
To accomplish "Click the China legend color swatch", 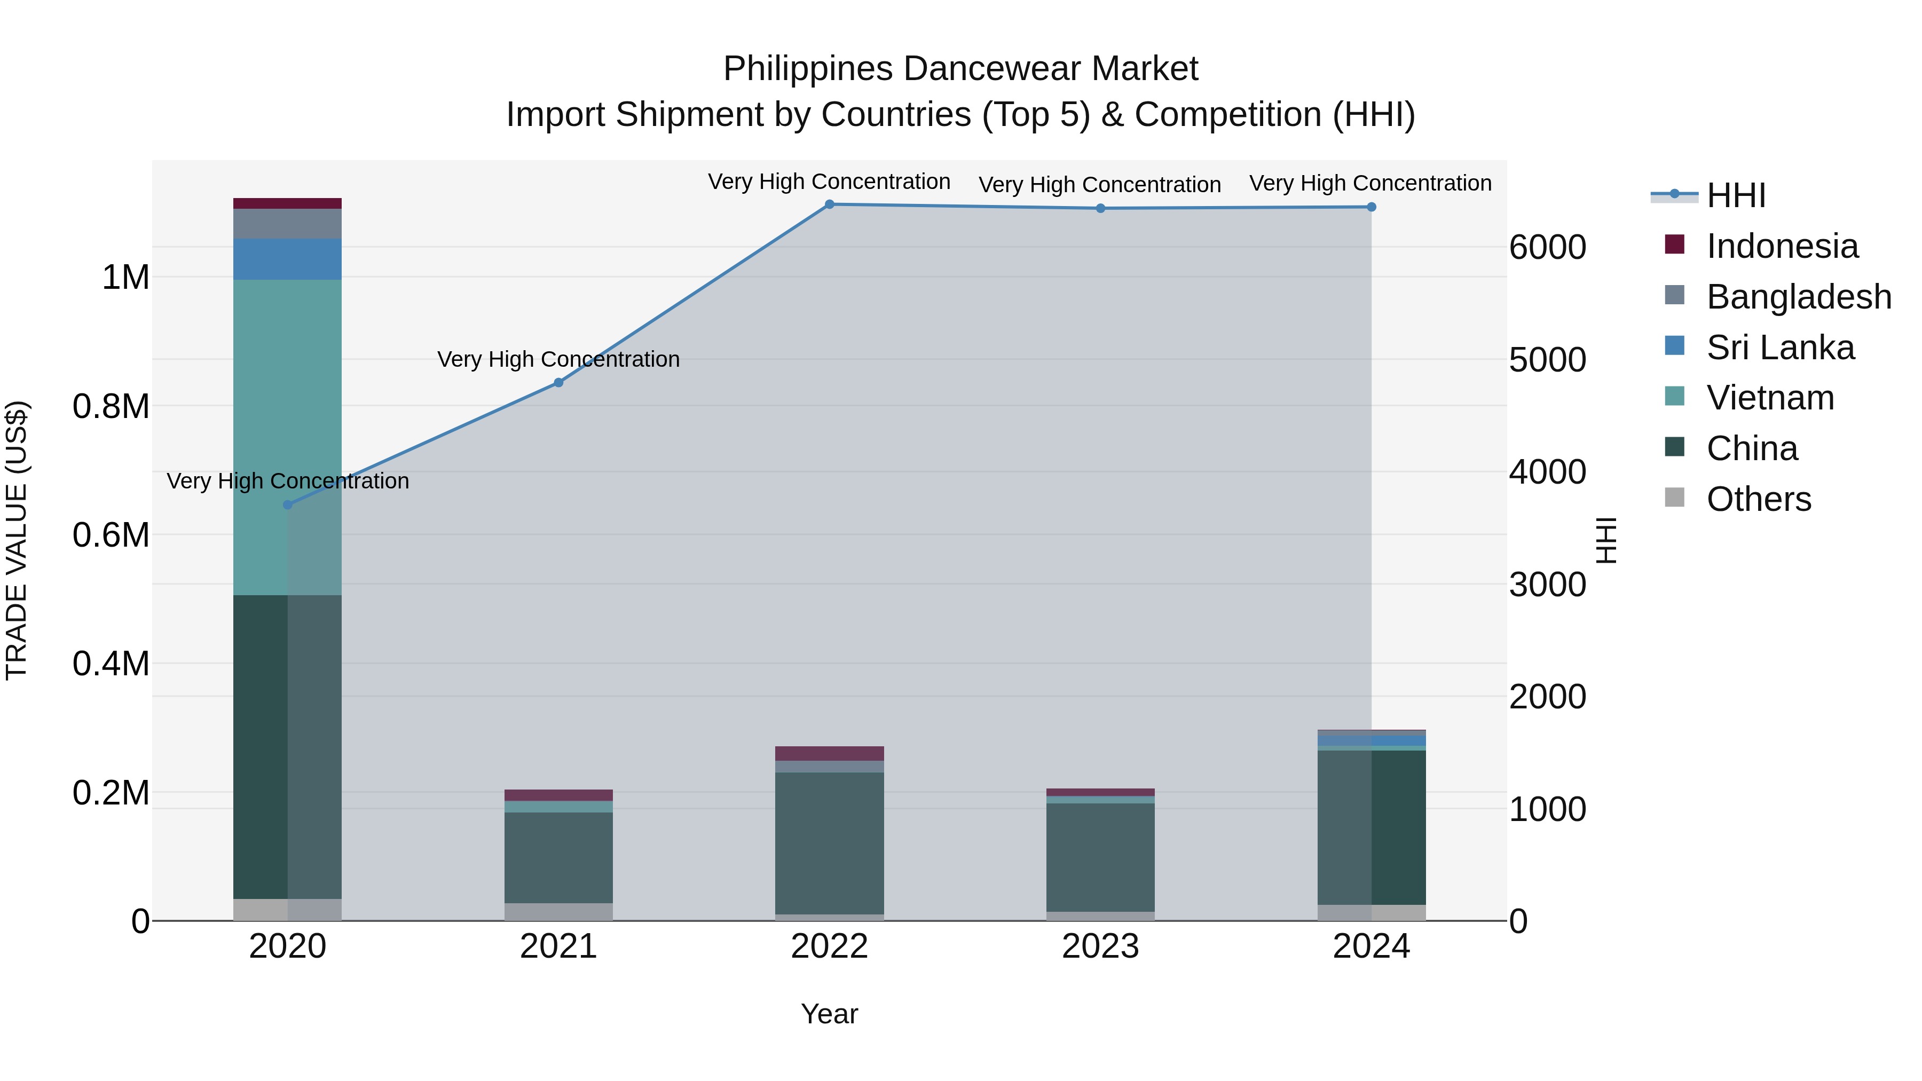I will 1675,446.
